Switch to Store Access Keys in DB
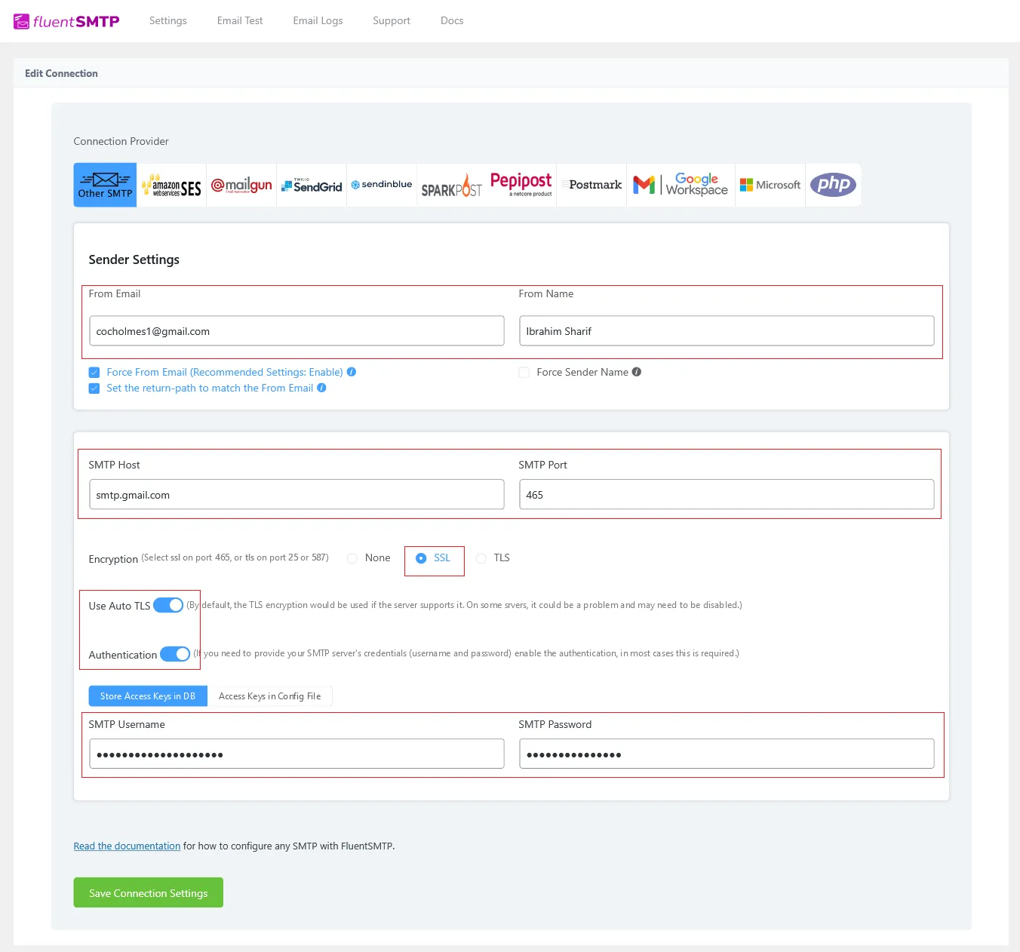Image resolution: width=1020 pixels, height=952 pixels. (148, 696)
